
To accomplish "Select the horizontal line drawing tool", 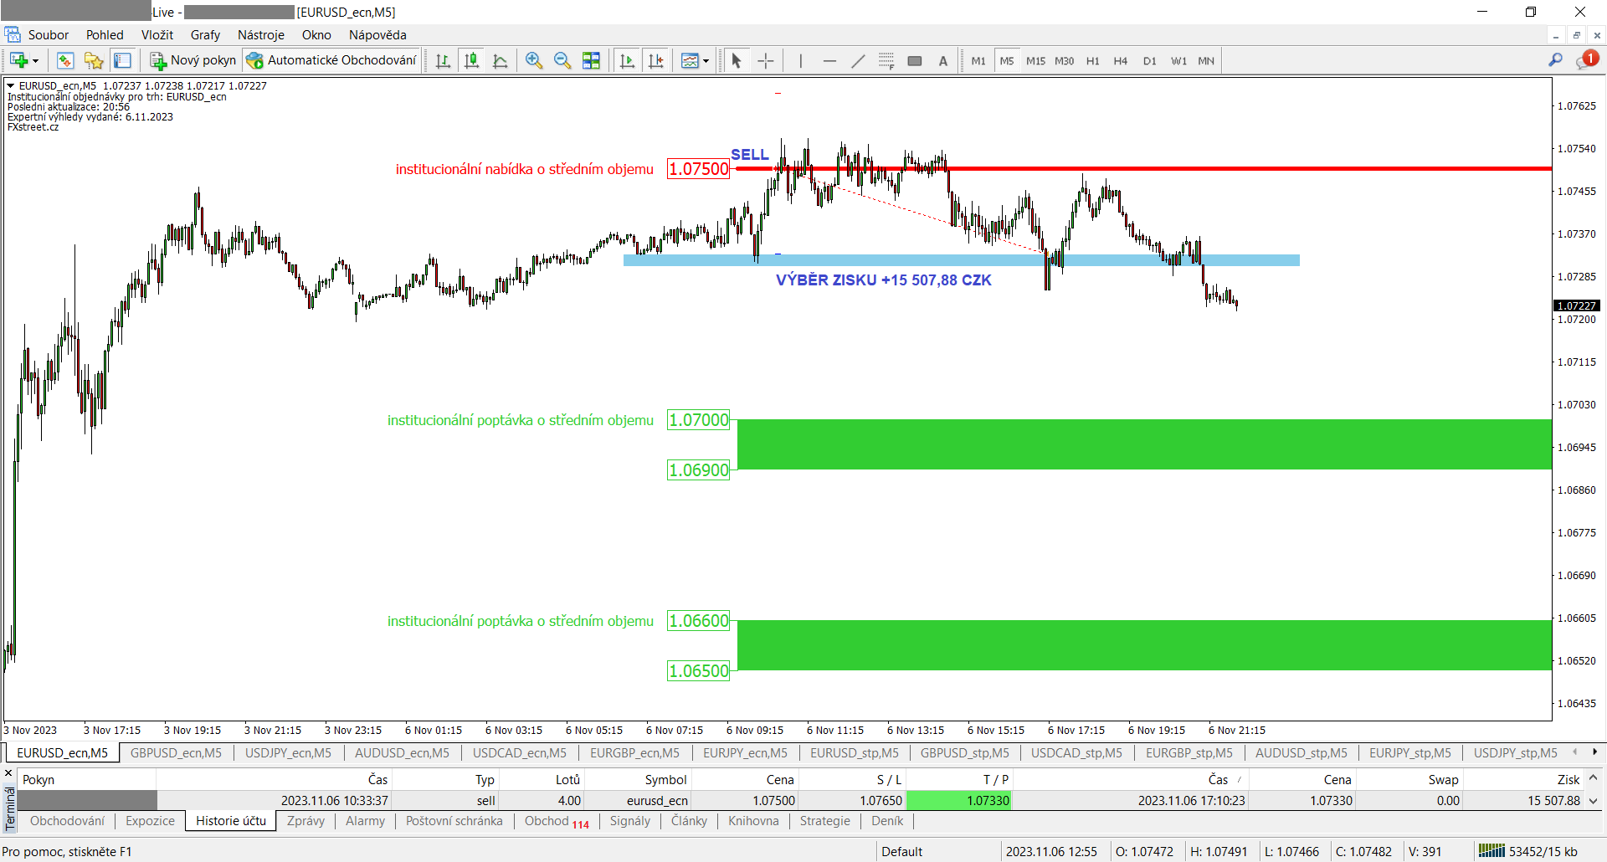I will (x=829, y=60).
